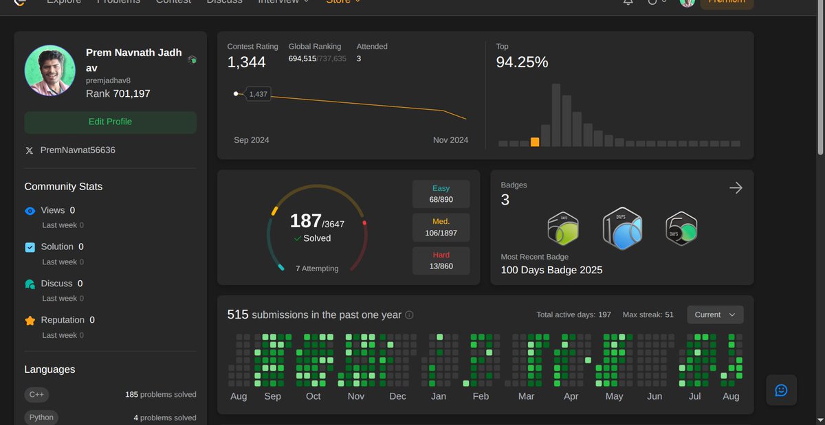Select the dark 50 Days badge on the right

(681, 228)
